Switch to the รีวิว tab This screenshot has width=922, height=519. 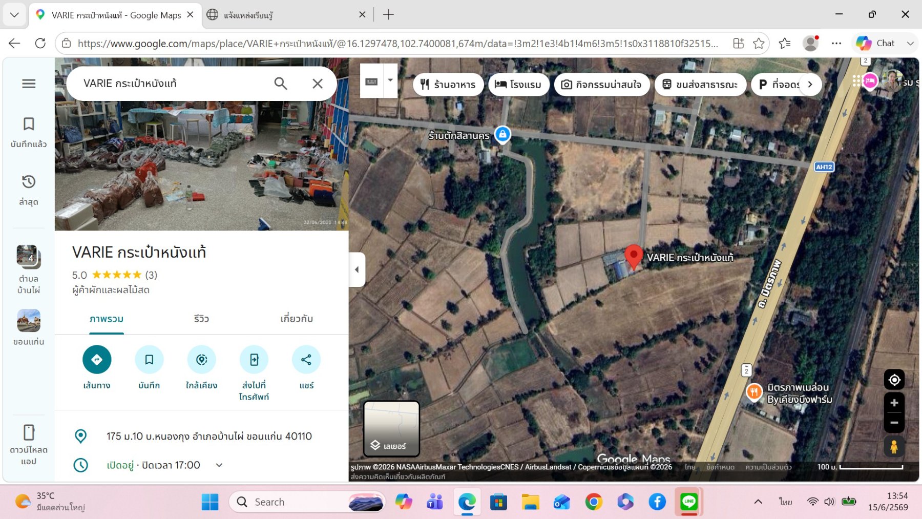201,319
